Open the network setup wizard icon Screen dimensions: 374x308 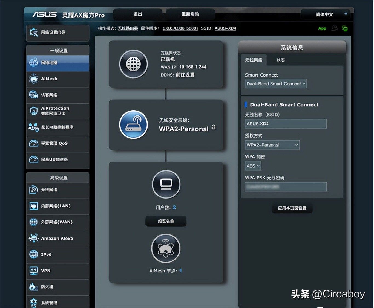(x=34, y=32)
